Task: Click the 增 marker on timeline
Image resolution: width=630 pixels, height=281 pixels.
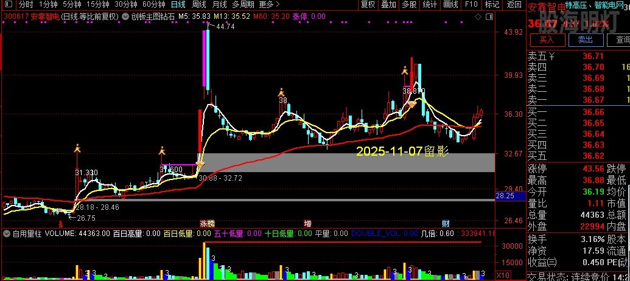Action: pyautogui.click(x=307, y=223)
